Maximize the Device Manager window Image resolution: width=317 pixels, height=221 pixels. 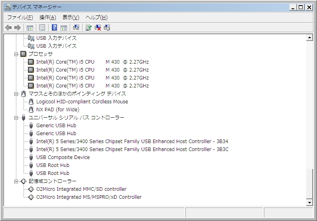click(301, 8)
